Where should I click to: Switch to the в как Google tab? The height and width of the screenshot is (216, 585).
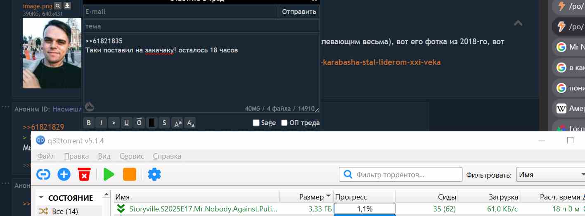point(568,67)
